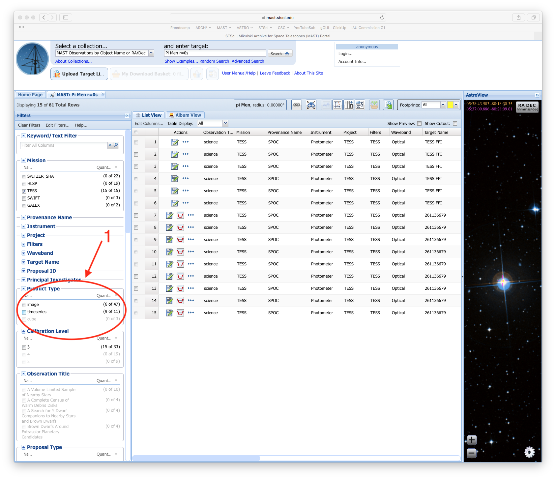Enable the Show Preview checkbox
The image size is (556, 479).
click(x=419, y=124)
